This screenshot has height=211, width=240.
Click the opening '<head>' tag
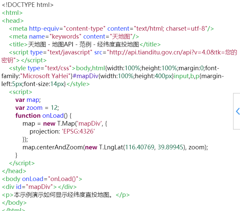coord(13,21)
